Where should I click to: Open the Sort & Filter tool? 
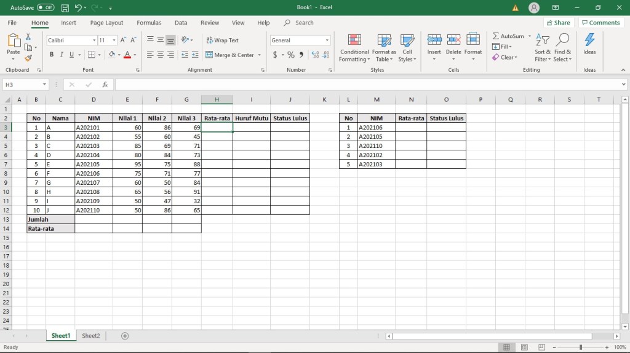click(x=542, y=47)
